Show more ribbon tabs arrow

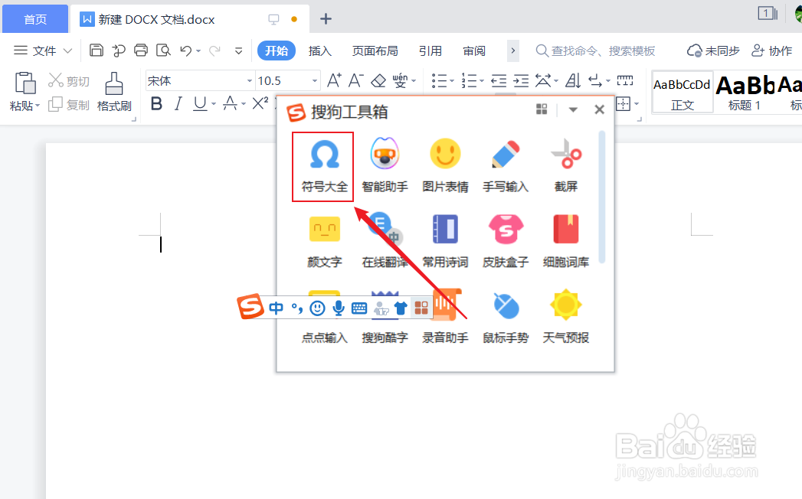point(512,51)
